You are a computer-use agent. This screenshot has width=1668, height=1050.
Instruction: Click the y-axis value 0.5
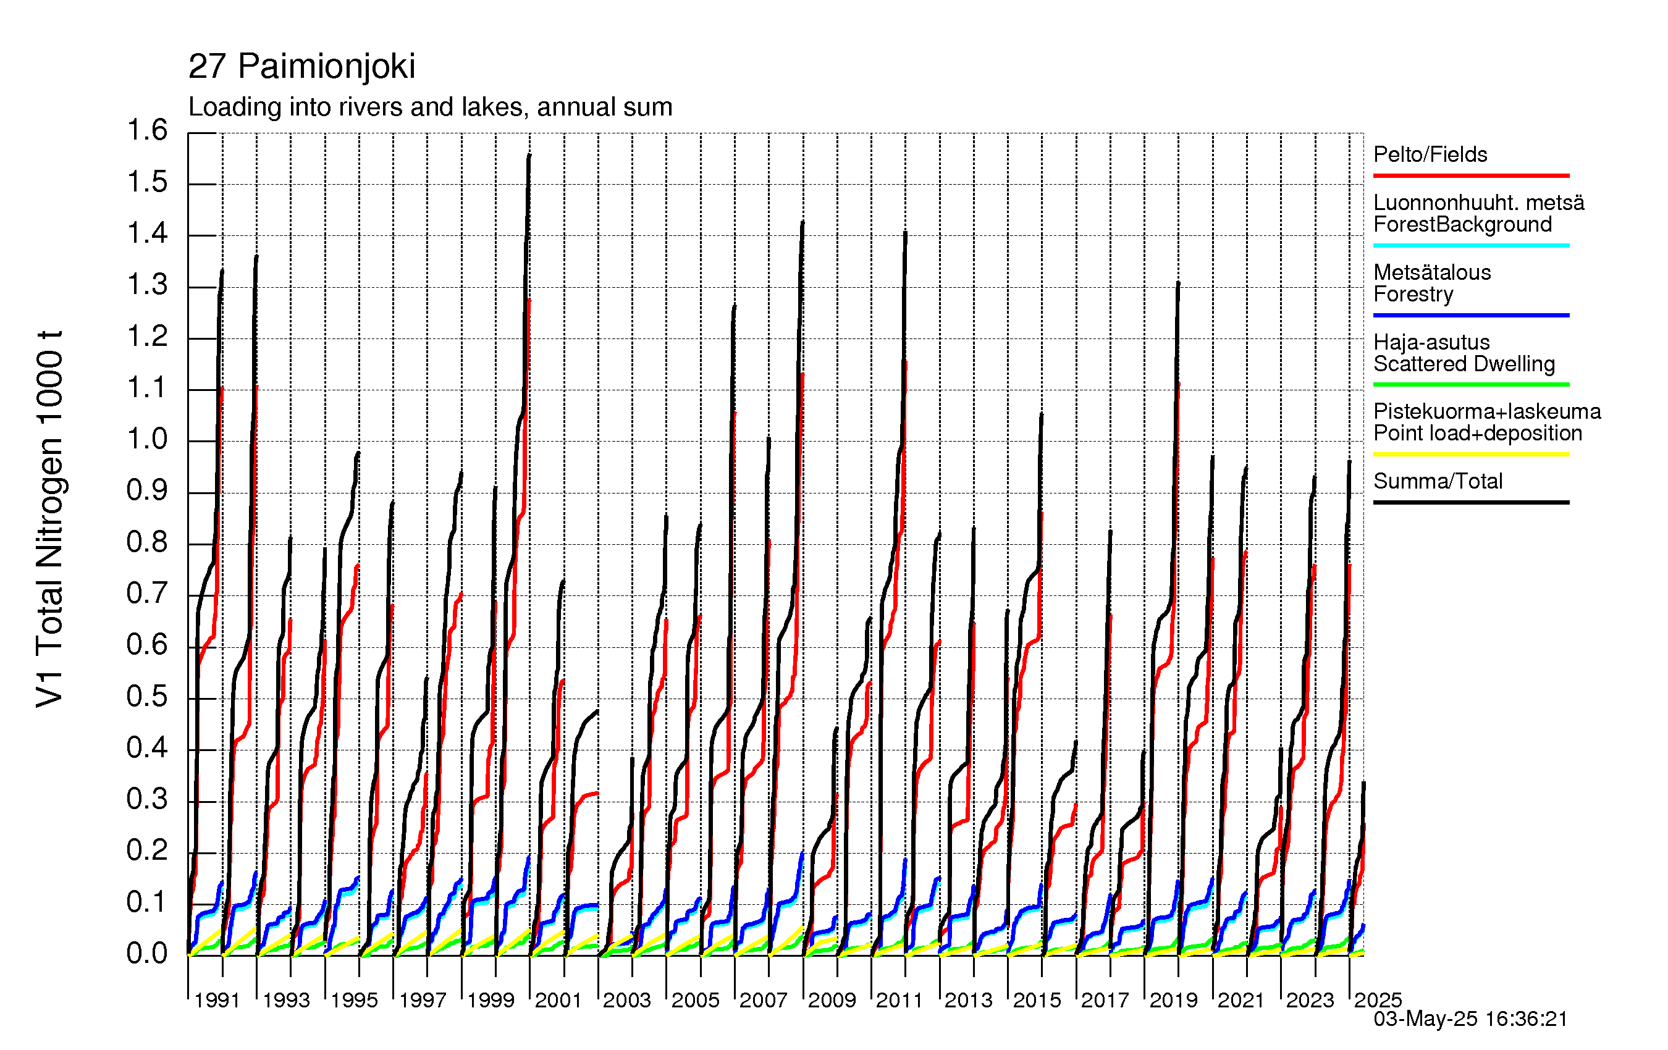point(147,697)
